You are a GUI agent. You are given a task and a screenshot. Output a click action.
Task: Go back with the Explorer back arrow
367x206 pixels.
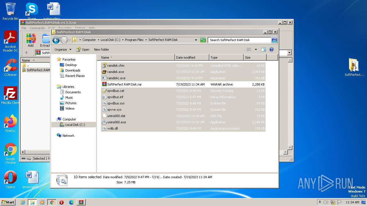click(x=56, y=40)
